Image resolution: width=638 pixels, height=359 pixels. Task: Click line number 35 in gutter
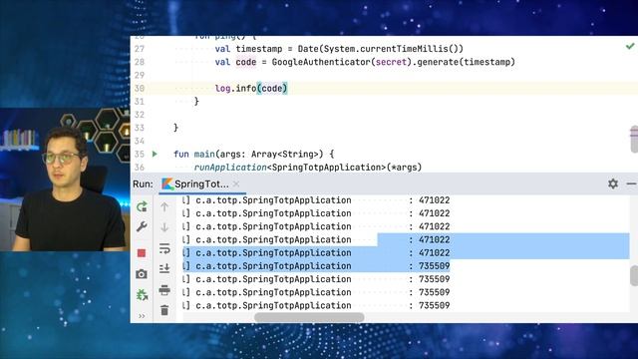140,155
